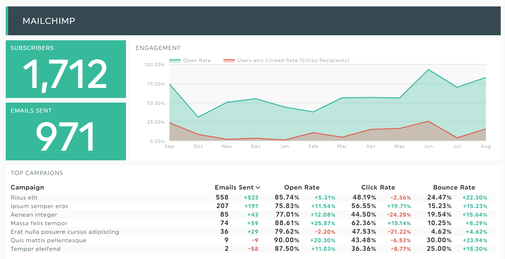Click the red Clicked Rate legend swatch
505x259 pixels.
pyautogui.click(x=229, y=61)
